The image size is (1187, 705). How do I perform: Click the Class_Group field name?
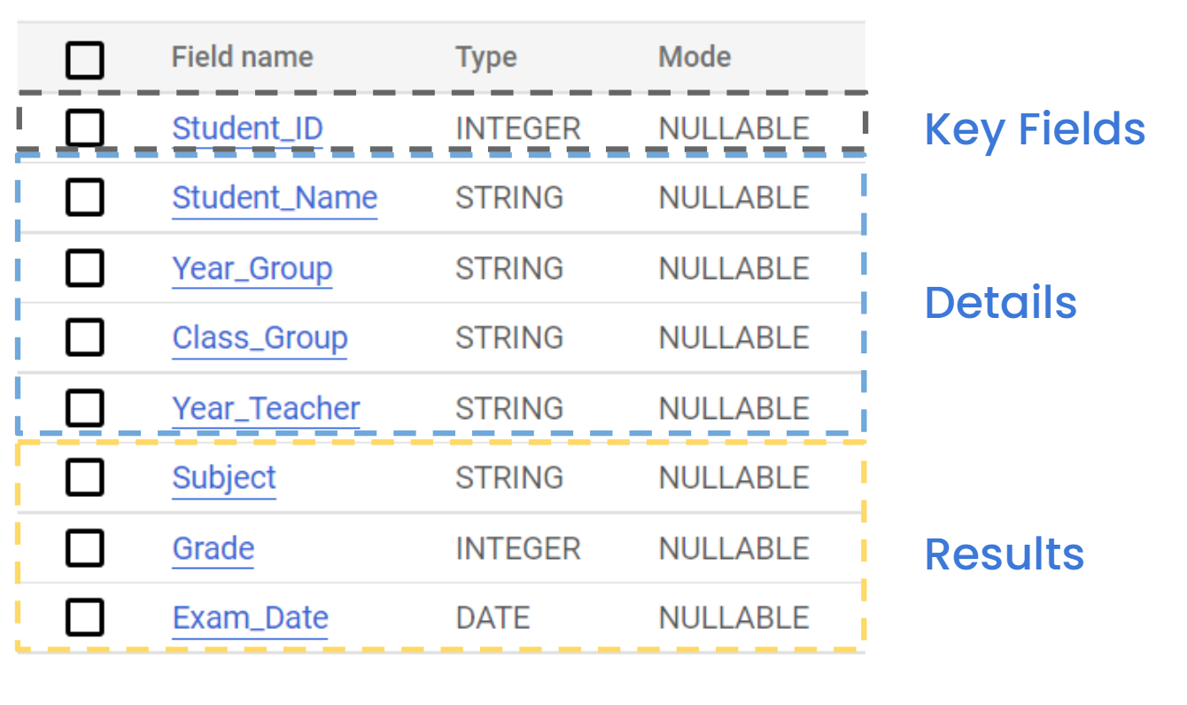260,338
